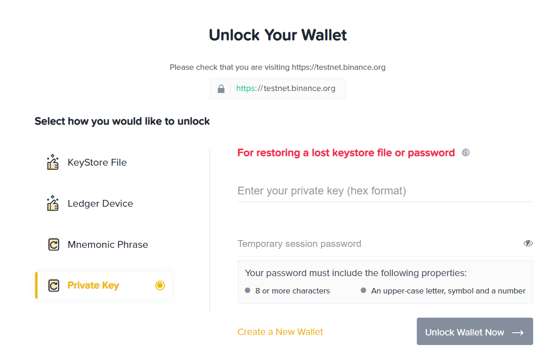This screenshot has width=553, height=361.
Task: Click the https://testnet.binance.org address text
Action: [x=286, y=88]
